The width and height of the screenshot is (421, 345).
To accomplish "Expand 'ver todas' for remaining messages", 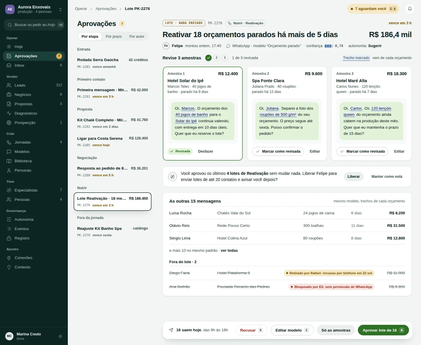I will tap(229, 251).
